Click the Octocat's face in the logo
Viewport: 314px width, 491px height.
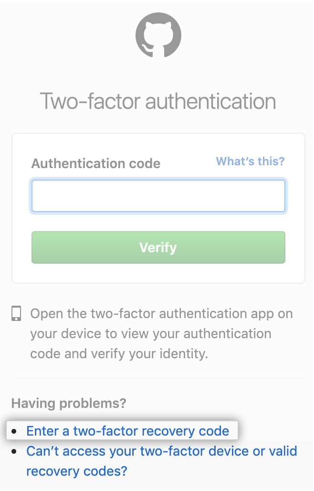(x=157, y=34)
